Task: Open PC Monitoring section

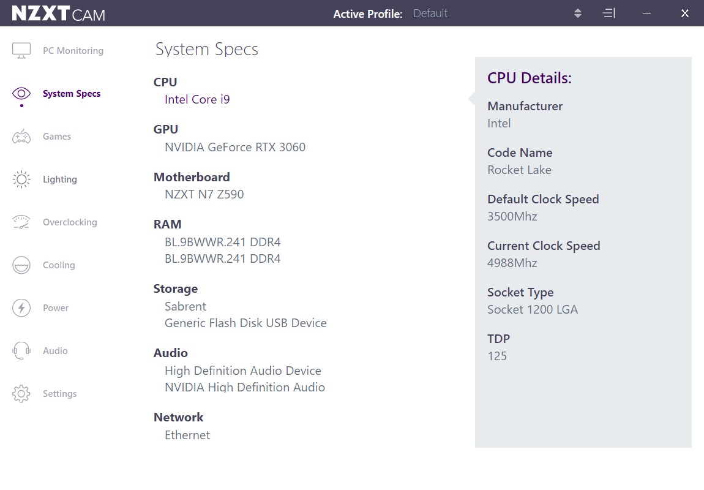Action: pyautogui.click(x=73, y=51)
